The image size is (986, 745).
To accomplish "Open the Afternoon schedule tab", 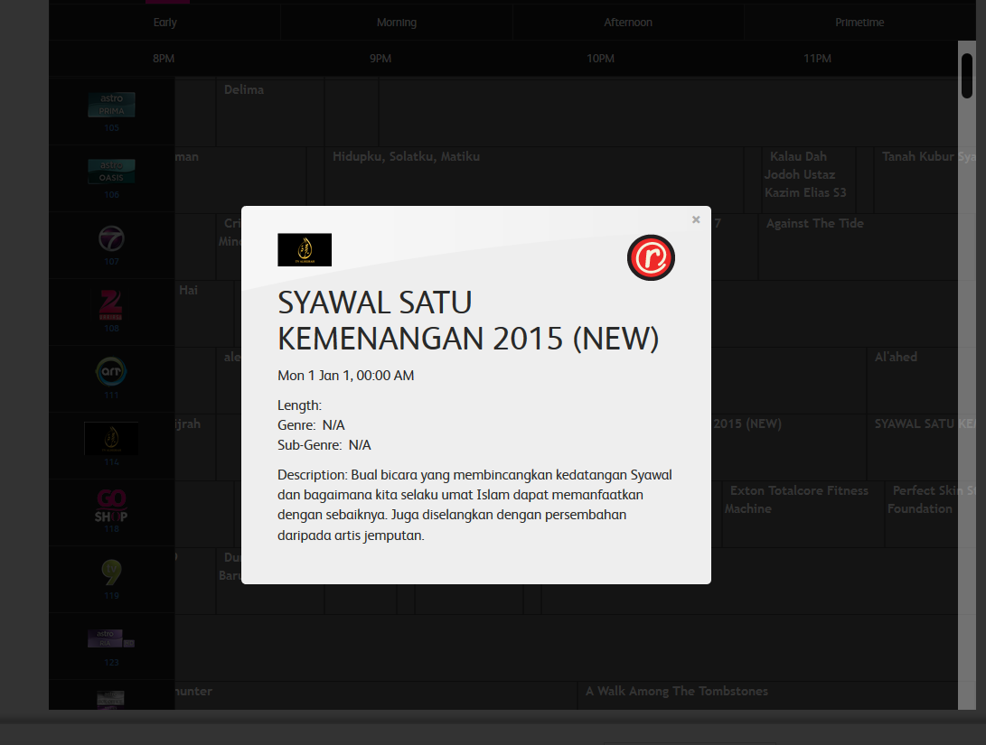I will (627, 22).
